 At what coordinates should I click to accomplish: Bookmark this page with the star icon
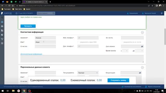(x=152, y=6)
